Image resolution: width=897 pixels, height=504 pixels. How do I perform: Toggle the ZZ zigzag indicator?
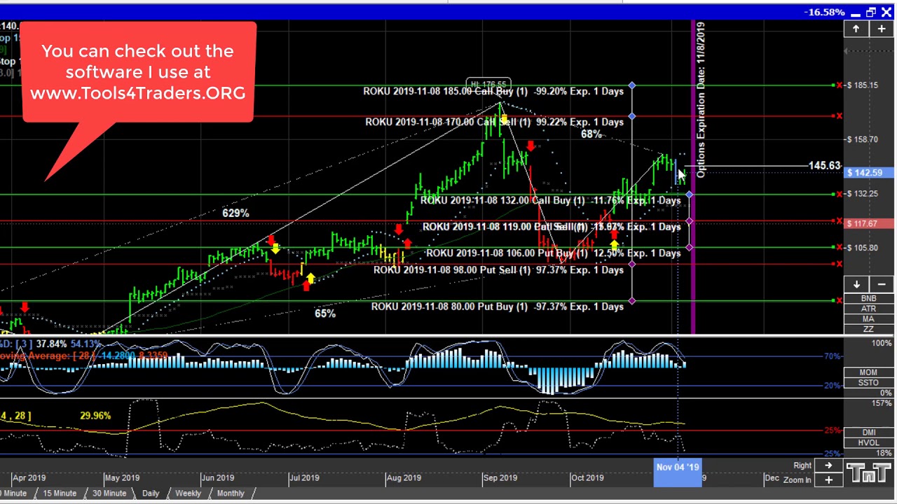pos(868,329)
